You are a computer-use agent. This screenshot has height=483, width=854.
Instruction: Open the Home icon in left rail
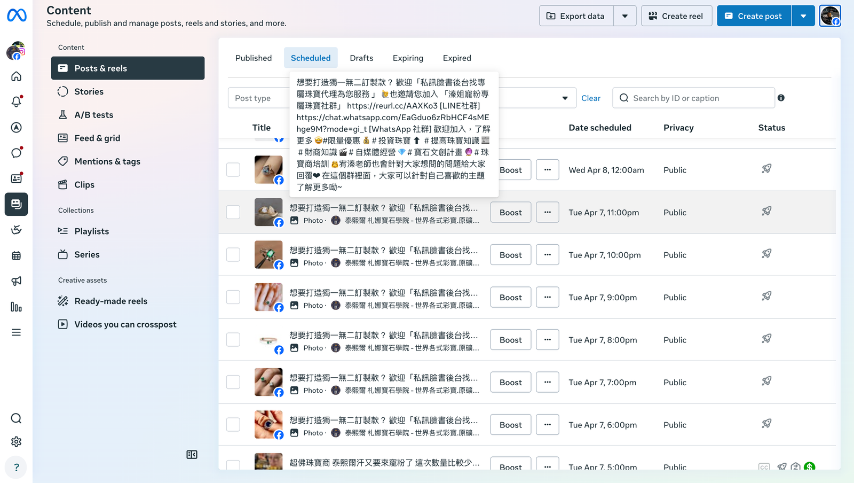pos(17,76)
